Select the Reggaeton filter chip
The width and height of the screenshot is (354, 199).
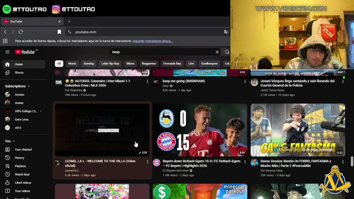coord(149,64)
